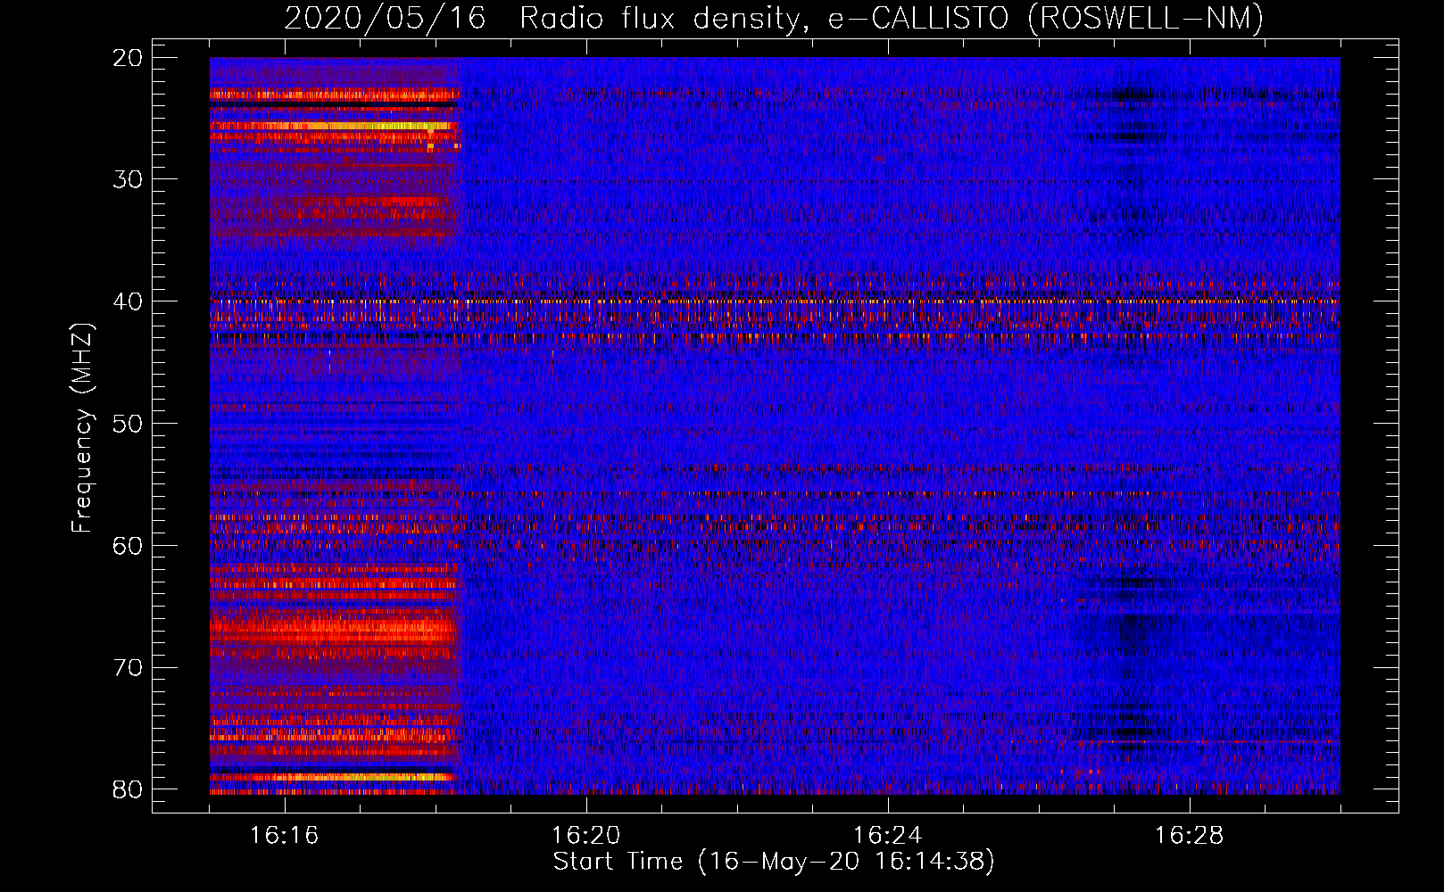Click the 40 frequency tick label
The height and width of the screenshot is (892, 1444).
(x=129, y=301)
